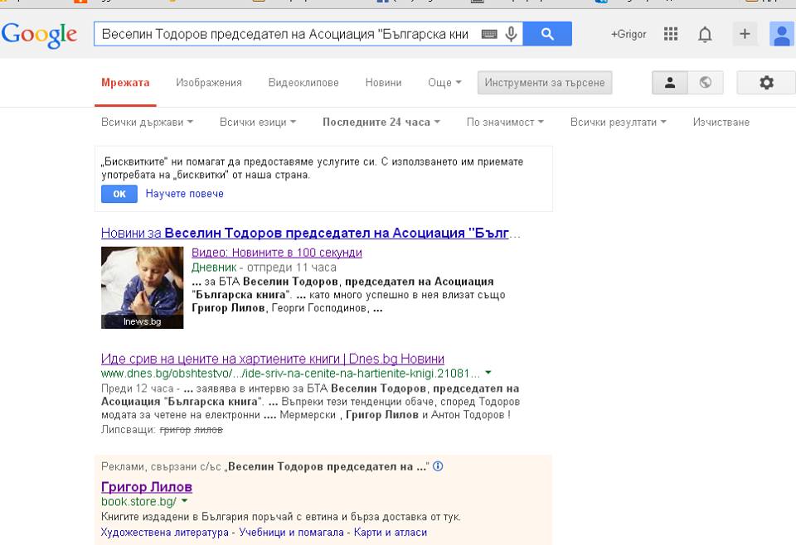Image resolution: width=796 pixels, height=545 pixels.
Task: Expand the Всички държави dropdown
Action: [147, 122]
